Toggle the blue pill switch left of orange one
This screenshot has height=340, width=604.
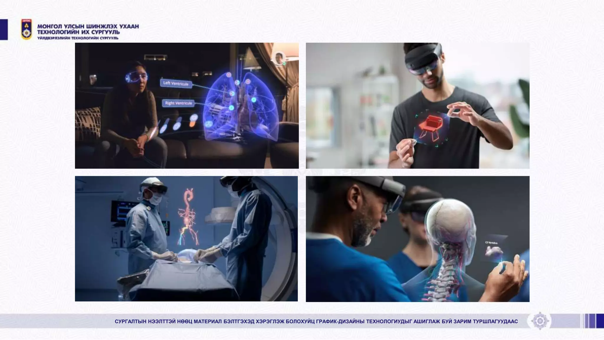(x=178, y=124)
